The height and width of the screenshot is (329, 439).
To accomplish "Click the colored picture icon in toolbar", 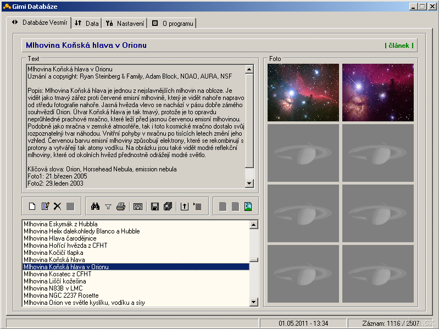I will (x=248, y=207).
